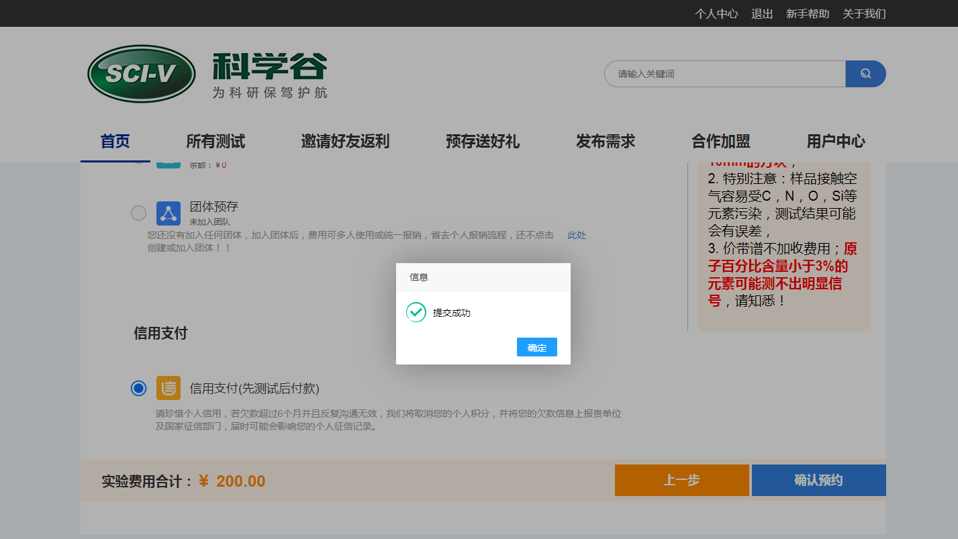Click the orange 上一步 button
The width and height of the screenshot is (958, 539).
pyautogui.click(x=681, y=481)
